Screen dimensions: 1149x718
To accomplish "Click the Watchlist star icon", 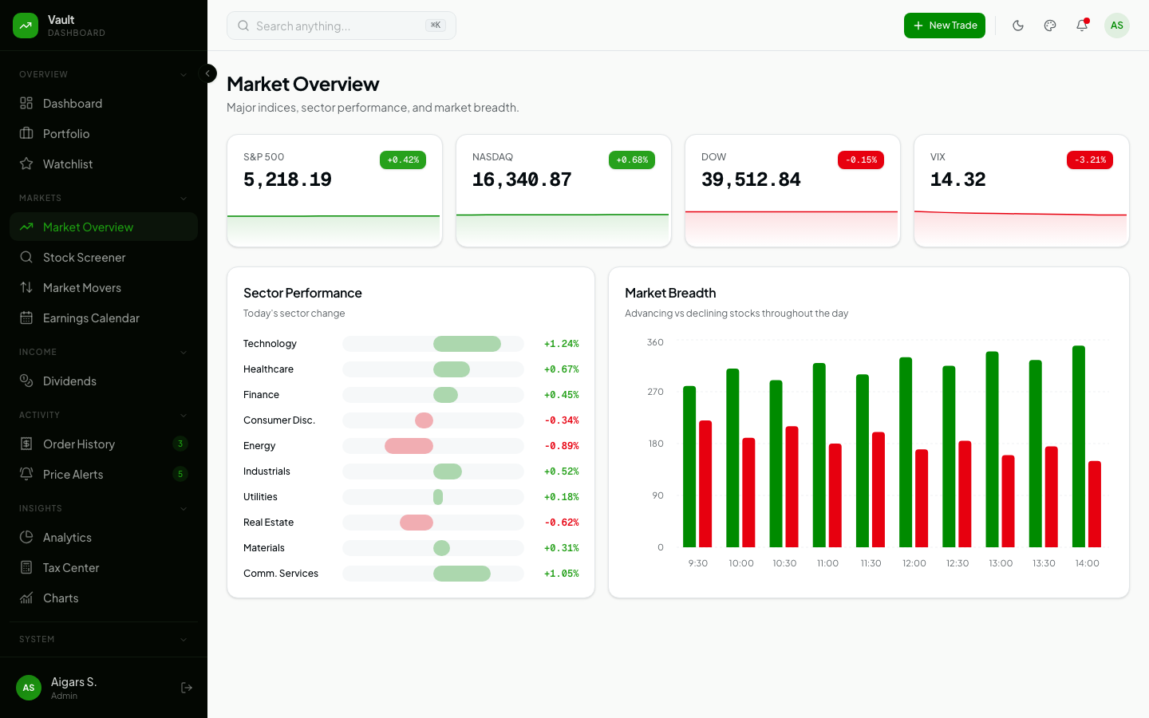I will pyautogui.click(x=26, y=164).
